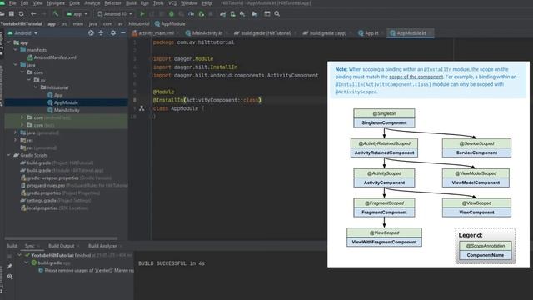Click hilttutorial in the breadcrumb bar
533x300 pixels.
[x=139, y=24]
